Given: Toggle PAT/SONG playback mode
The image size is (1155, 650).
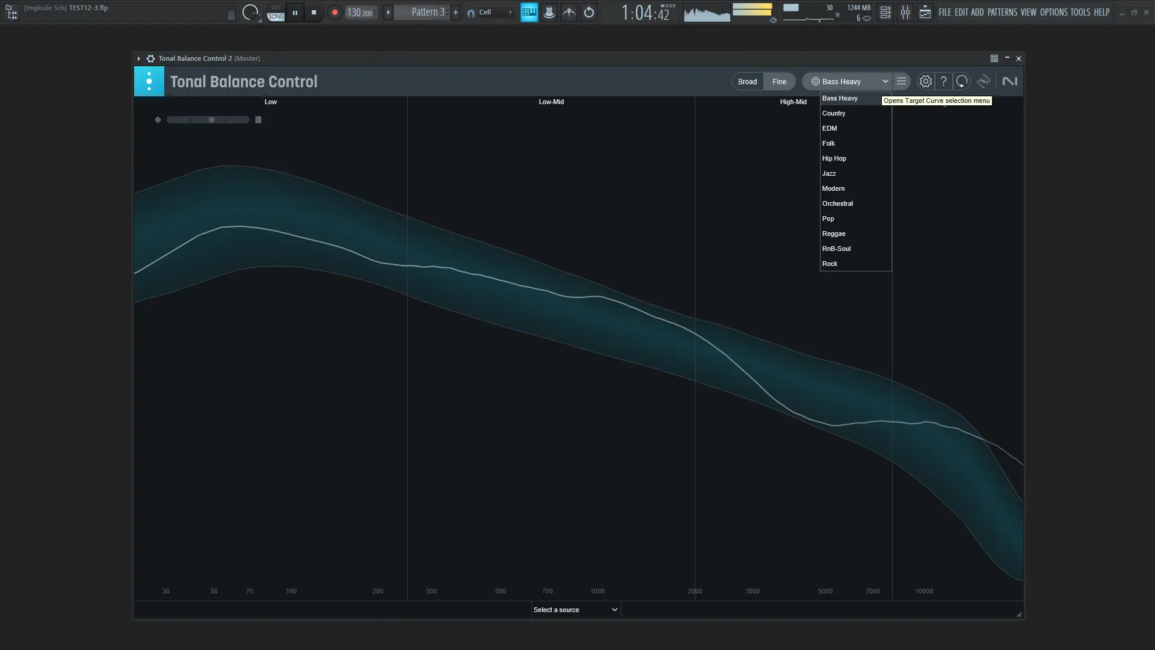Looking at the screenshot, I should click(276, 12).
